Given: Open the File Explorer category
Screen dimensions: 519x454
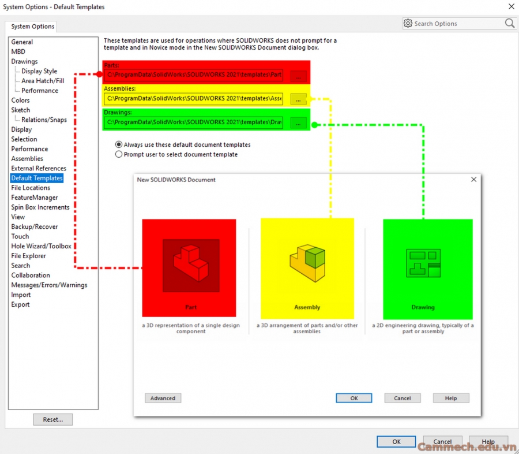Looking at the screenshot, I should [28, 256].
